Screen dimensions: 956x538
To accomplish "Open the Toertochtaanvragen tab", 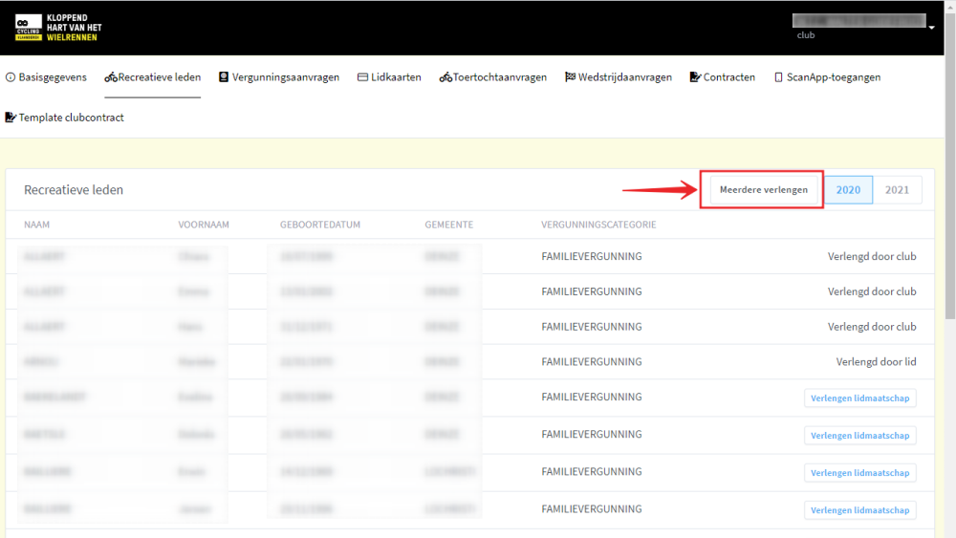I will (x=493, y=77).
